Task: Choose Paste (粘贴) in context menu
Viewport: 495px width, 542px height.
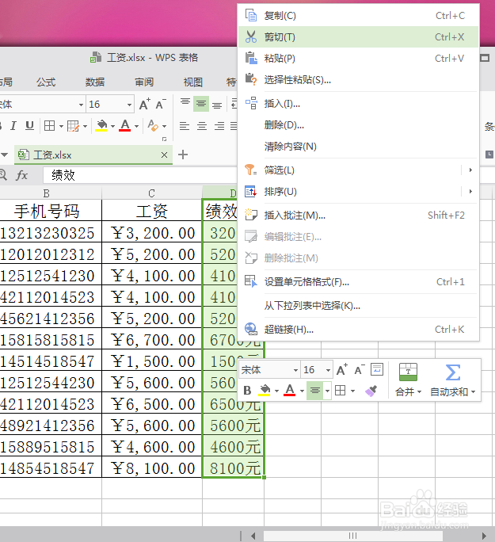Action: 358,59
